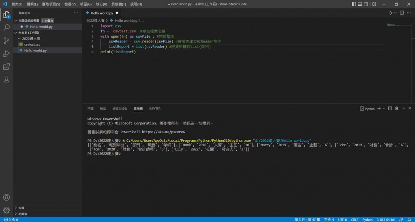This screenshot has width=415, height=222.
Task: Open the 終端機(T) menu
Action: tap(119, 4)
